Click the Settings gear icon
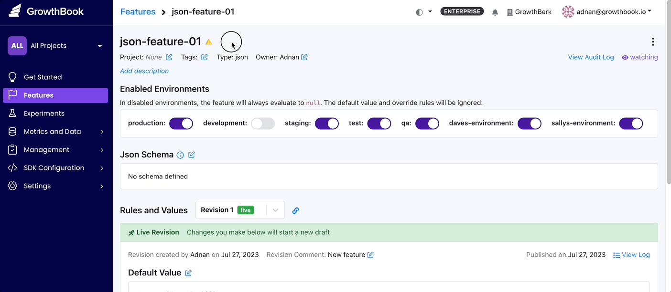 click(x=13, y=186)
